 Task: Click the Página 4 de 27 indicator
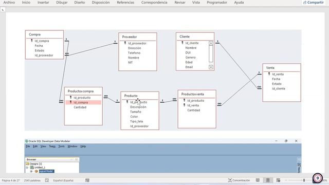[10, 180]
